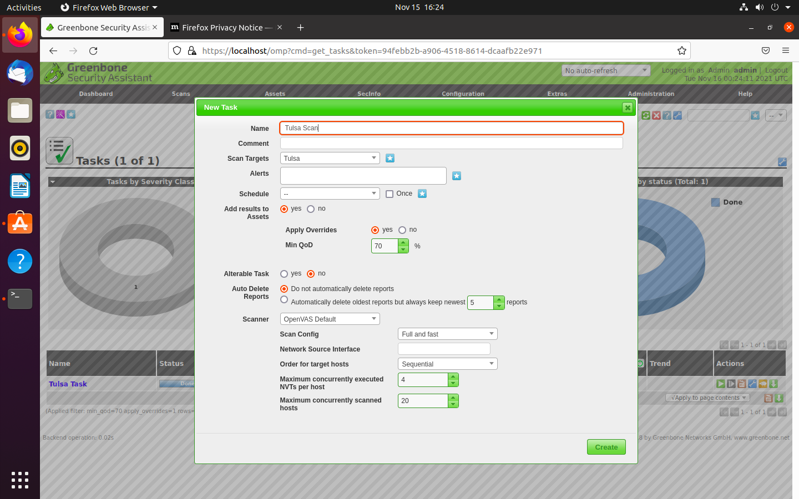799x499 pixels.
Task: Select no for Apply Overrides
Action: click(x=402, y=230)
